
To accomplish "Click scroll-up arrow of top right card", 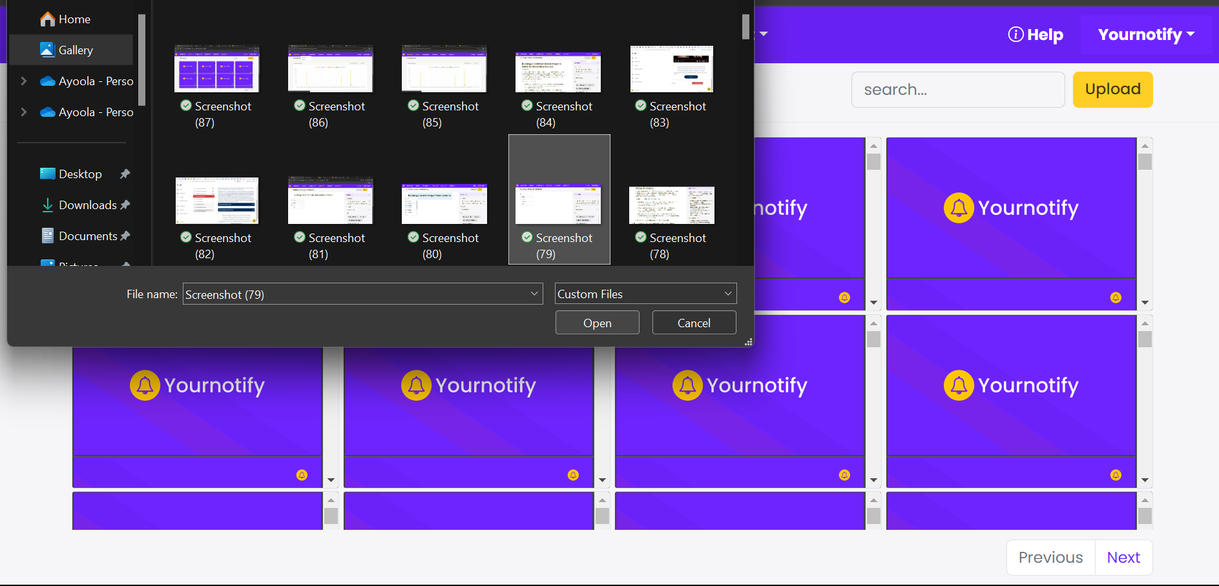I will (x=1145, y=146).
